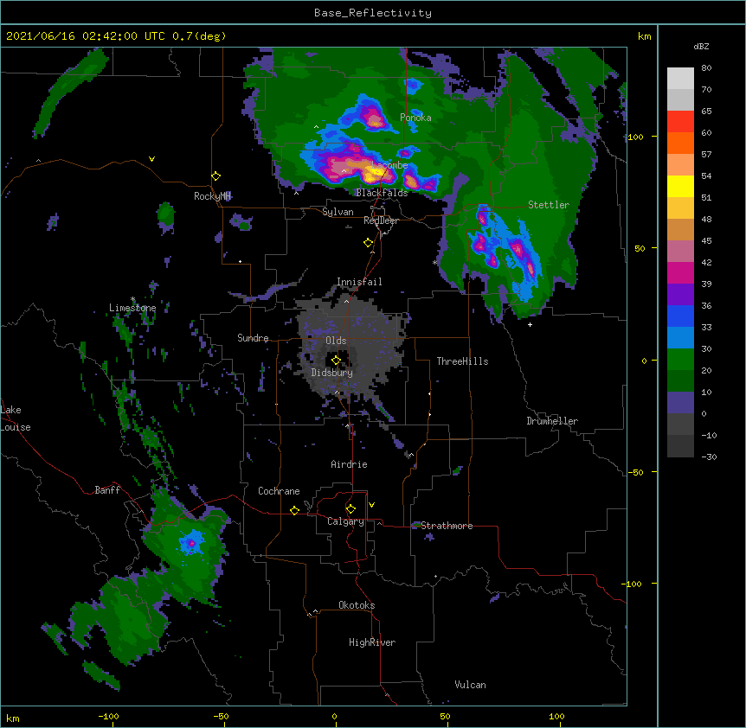Click the dBZ legend heading
Viewport: 746px width, 728px height.
click(x=701, y=47)
